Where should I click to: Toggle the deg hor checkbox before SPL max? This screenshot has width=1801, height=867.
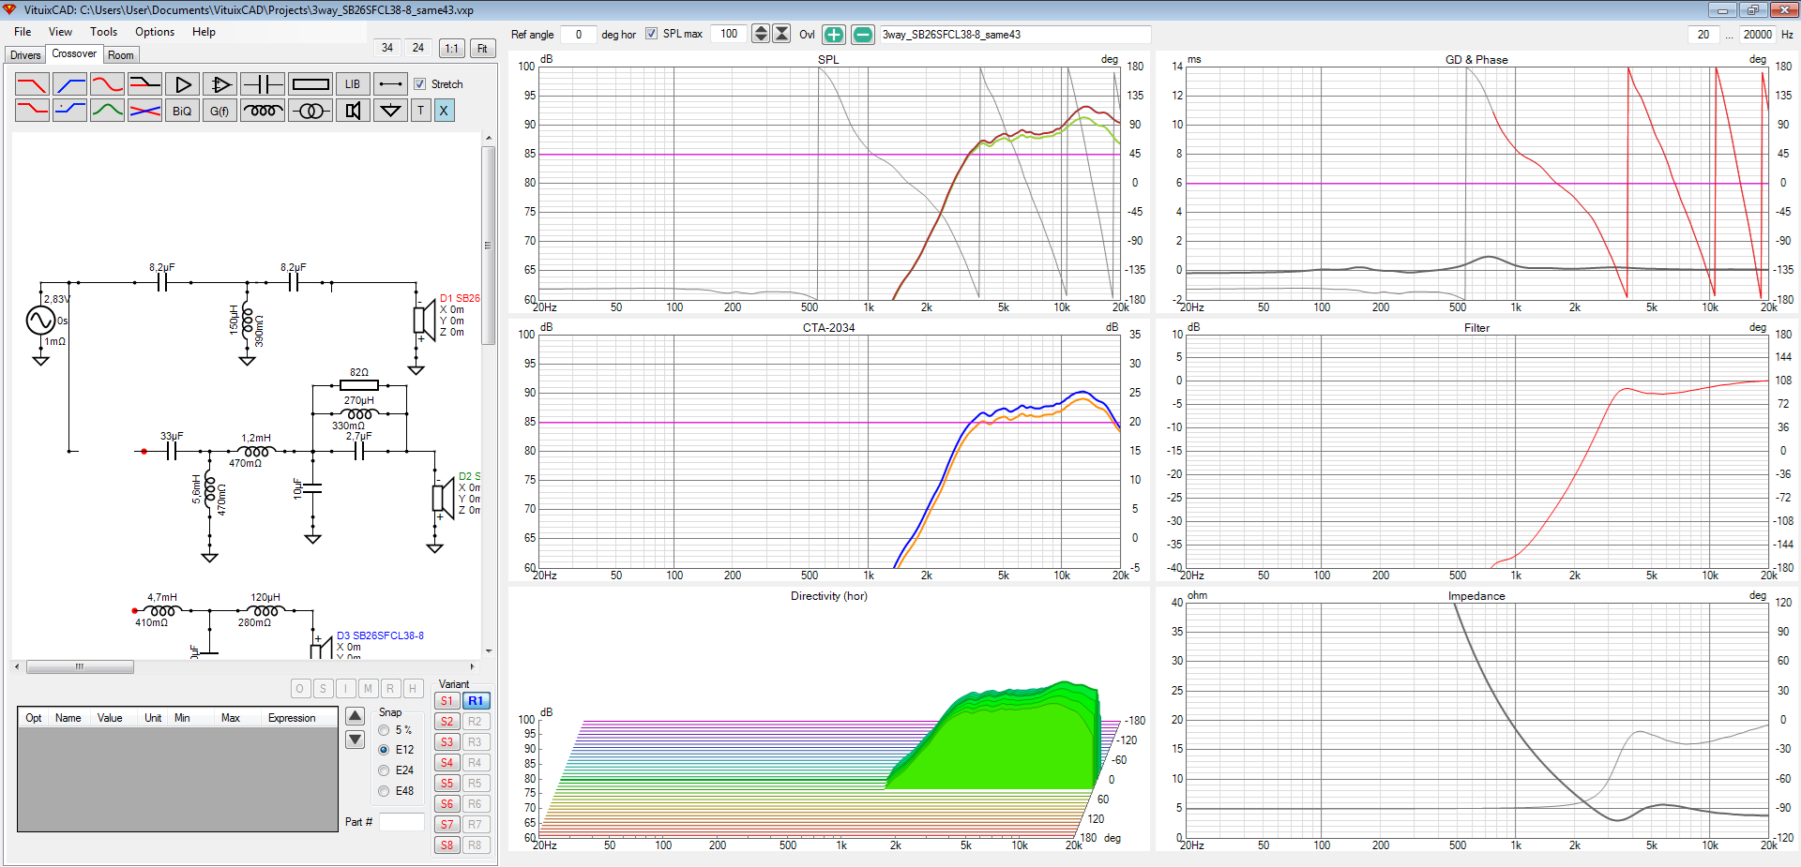pyautogui.click(x=651, y=34)
